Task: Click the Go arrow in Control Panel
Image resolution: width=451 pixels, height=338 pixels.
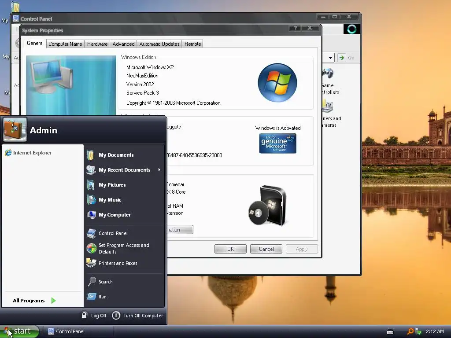Action: click(341, 58)
